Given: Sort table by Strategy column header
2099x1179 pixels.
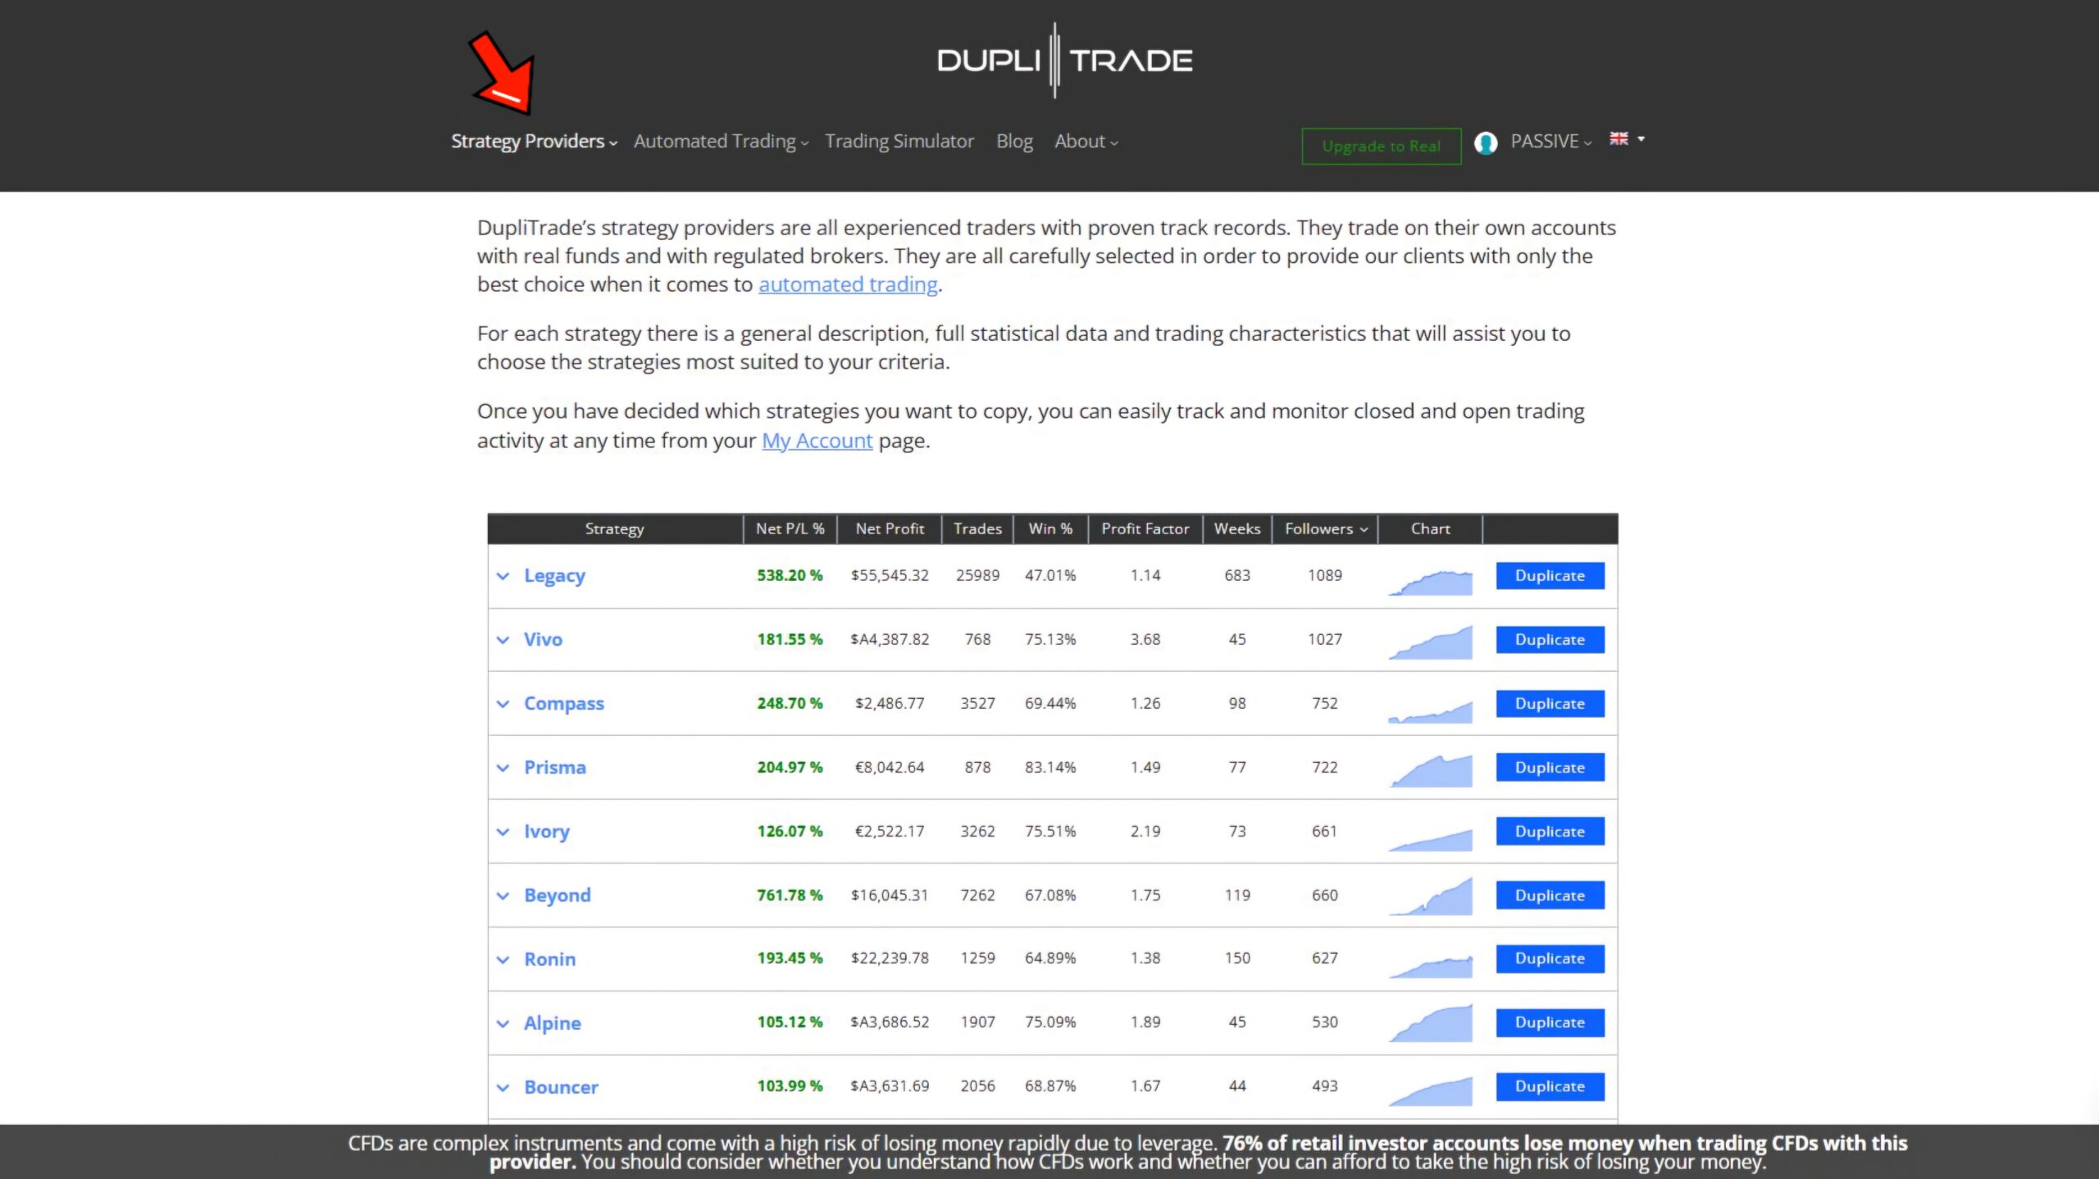Looking at the screenshot, I should (614, 528).
